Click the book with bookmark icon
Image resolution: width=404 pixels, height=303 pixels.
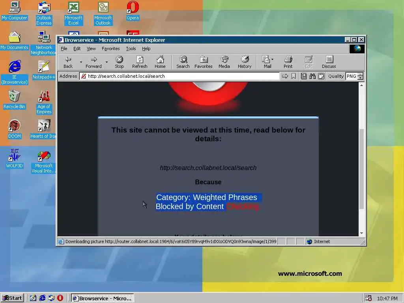pos(304,76)
